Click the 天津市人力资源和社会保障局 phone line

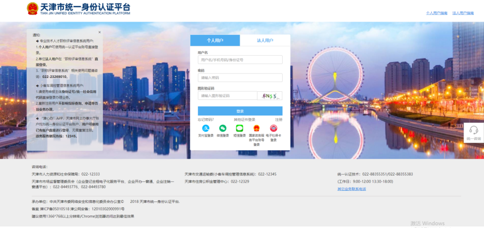point(66,174)
